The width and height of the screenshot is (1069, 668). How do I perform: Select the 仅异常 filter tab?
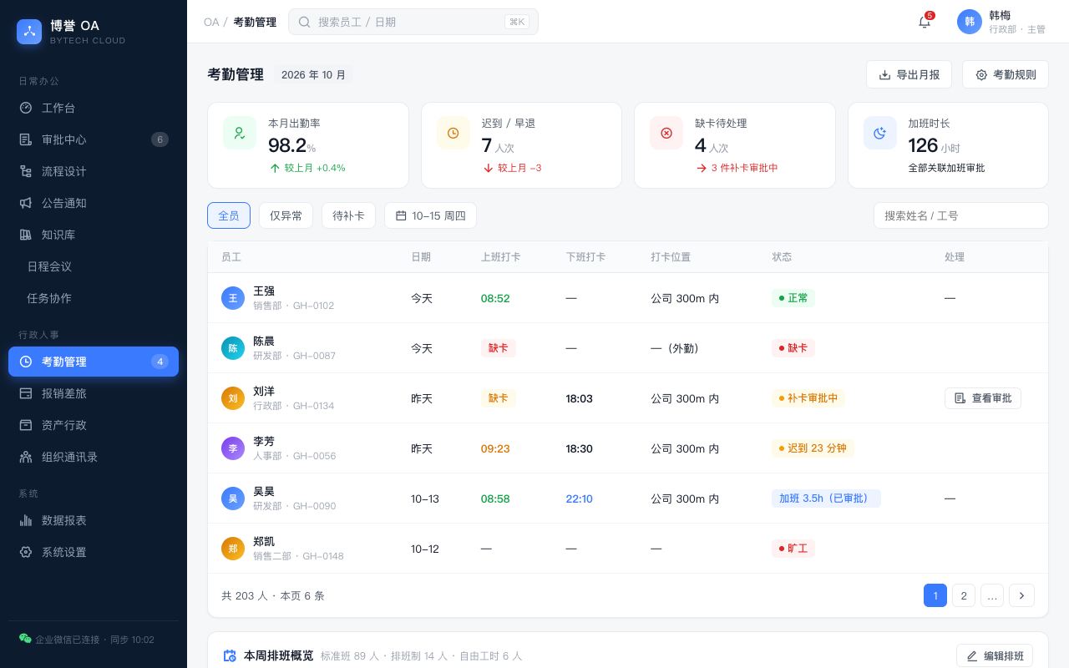click(286, 215)
